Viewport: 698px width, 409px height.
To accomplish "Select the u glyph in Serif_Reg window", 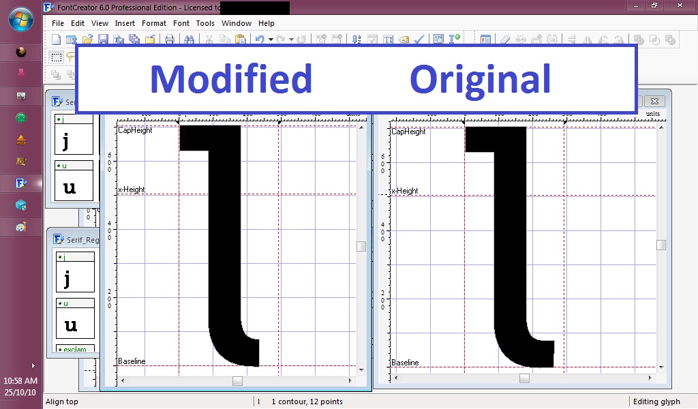I will coord(75,318).
